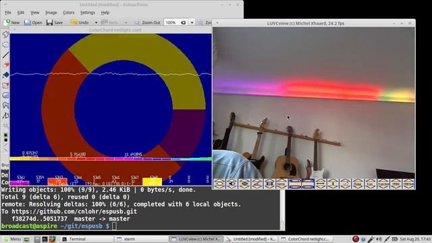
Task: Open the View menu in KolourPaint
Action: 34,13
